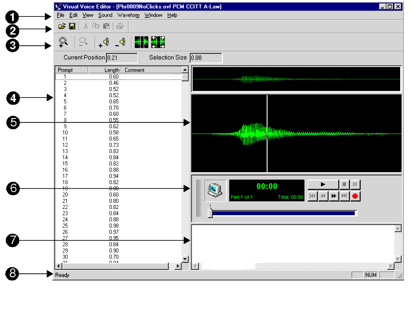Viewport: 414px width, 323px height.
Task: Click the Part 1 of 1 label
Action: coord(241,197)
